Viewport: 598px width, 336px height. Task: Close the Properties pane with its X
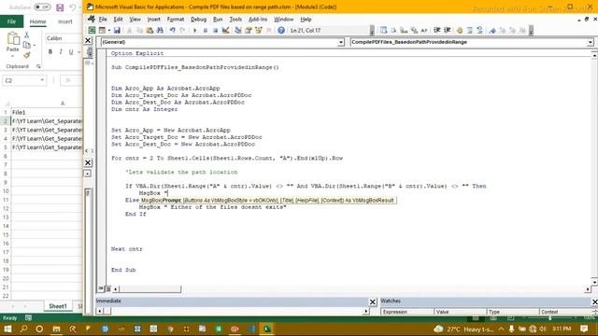pos(88,162)
